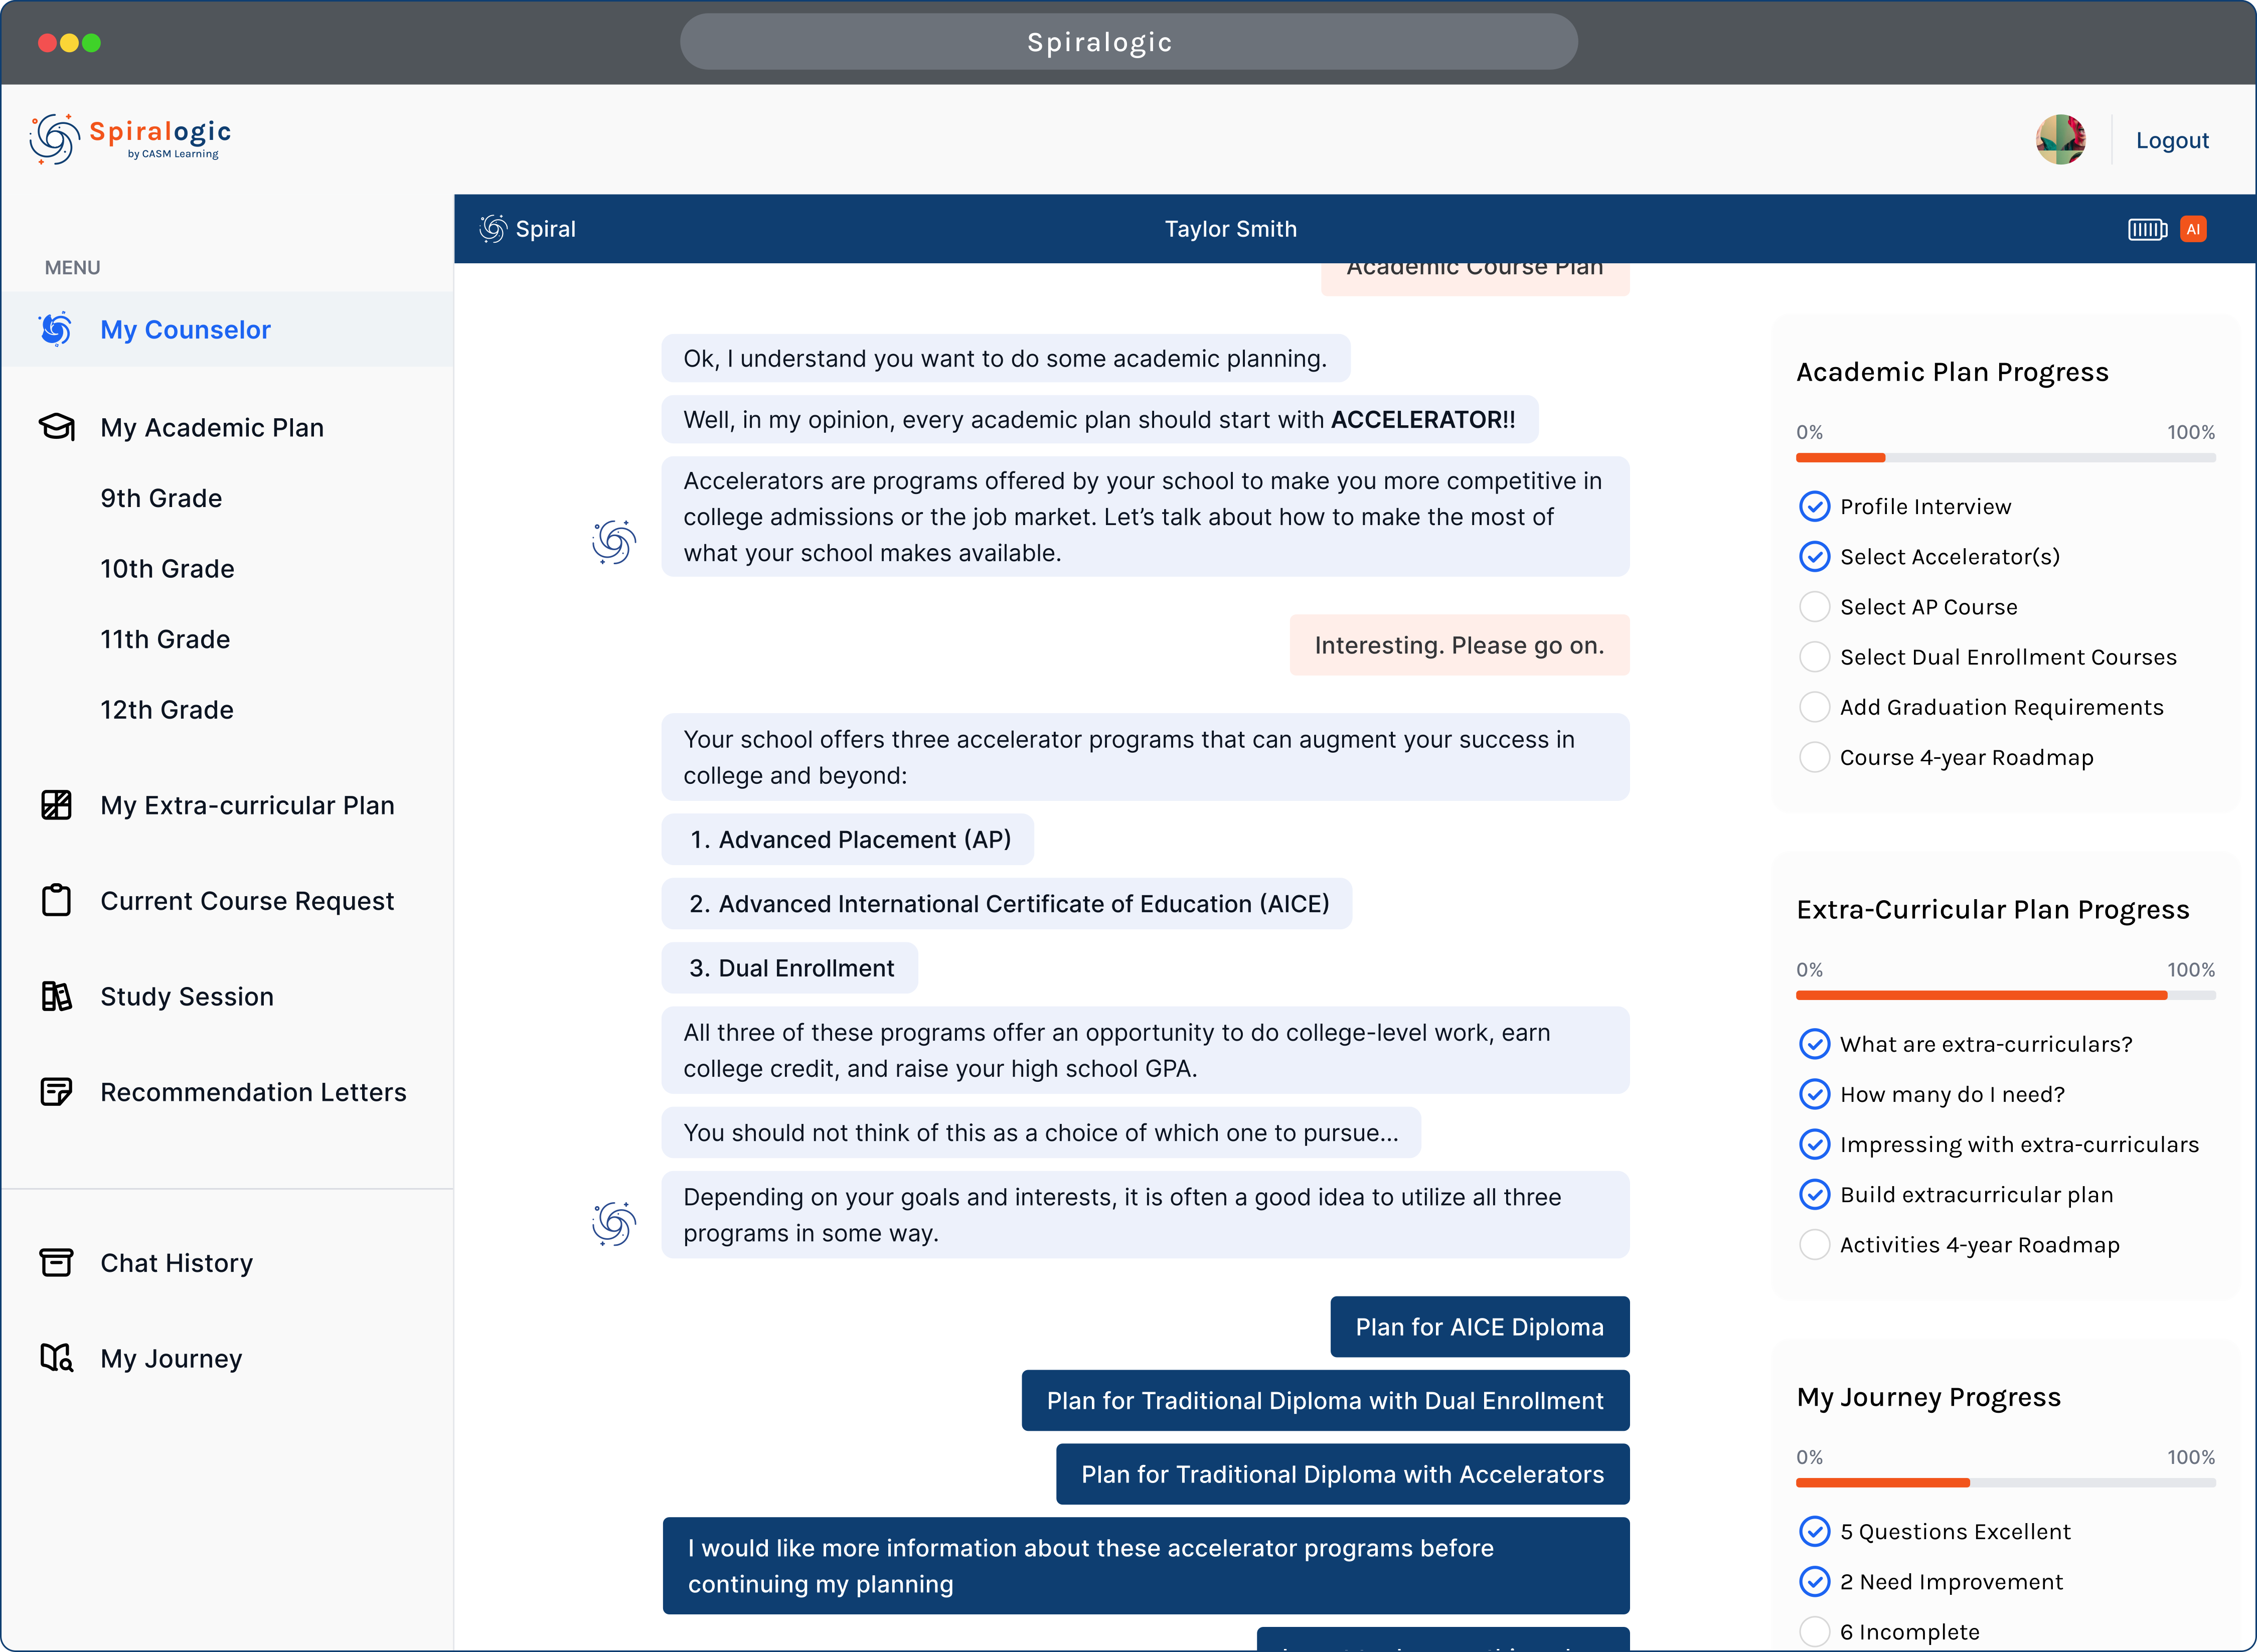Open the Chat History menu item
The width and height of the screenshot is (2257, 1652).
tap(175, 1261)
